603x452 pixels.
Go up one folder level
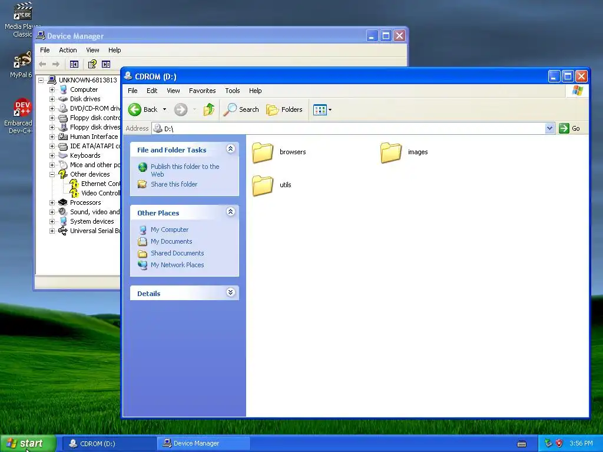(x=209, y=109)
